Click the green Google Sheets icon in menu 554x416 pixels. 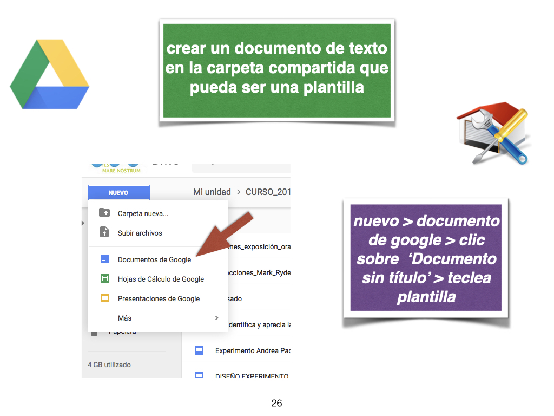coord(105,278)
